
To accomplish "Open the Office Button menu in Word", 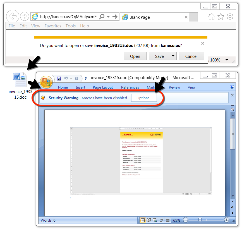I will pyautogui.click(x=46, y=82).
